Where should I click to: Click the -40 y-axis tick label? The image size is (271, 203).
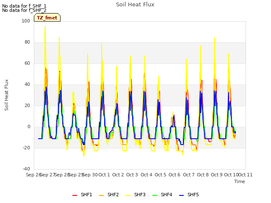(26, 169)
